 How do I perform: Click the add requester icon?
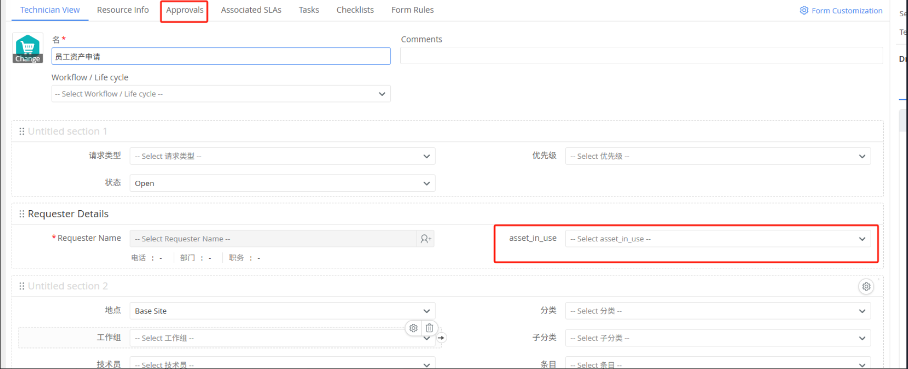tap(426, 239)
